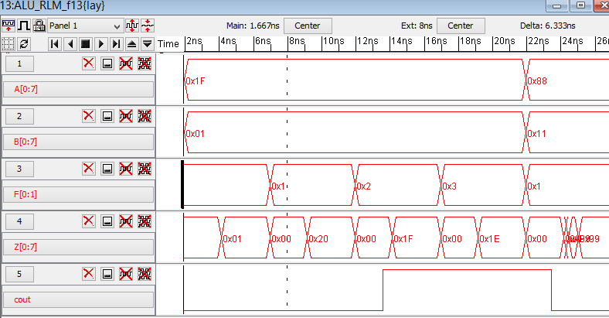The image size is (609, 318).
Task: Click the add waveform panel icon
Action: [9, 26]
